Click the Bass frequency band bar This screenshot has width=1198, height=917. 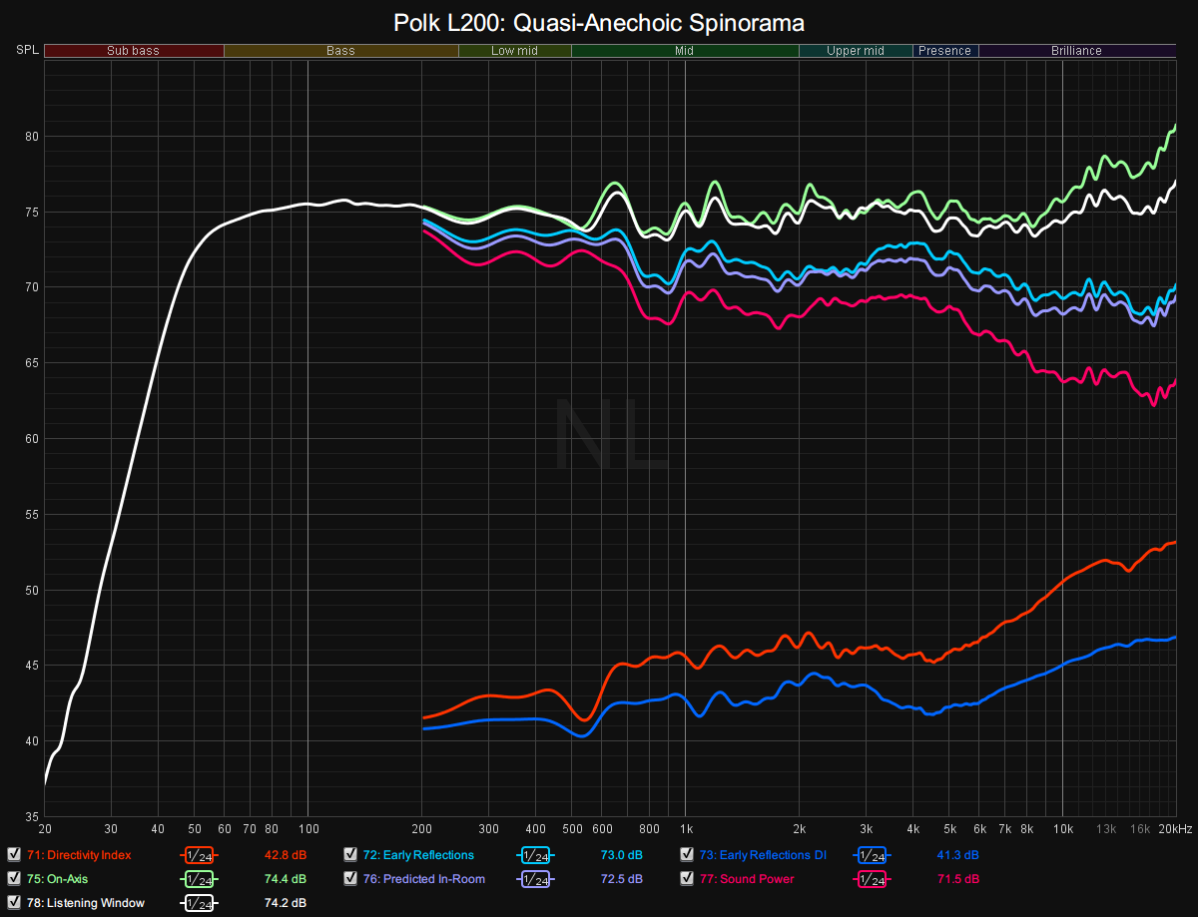pyautogui.click(x=340, y=51)
